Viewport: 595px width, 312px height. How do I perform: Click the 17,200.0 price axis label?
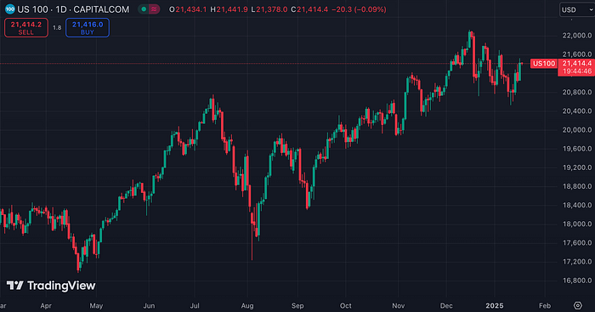point(577,262)
